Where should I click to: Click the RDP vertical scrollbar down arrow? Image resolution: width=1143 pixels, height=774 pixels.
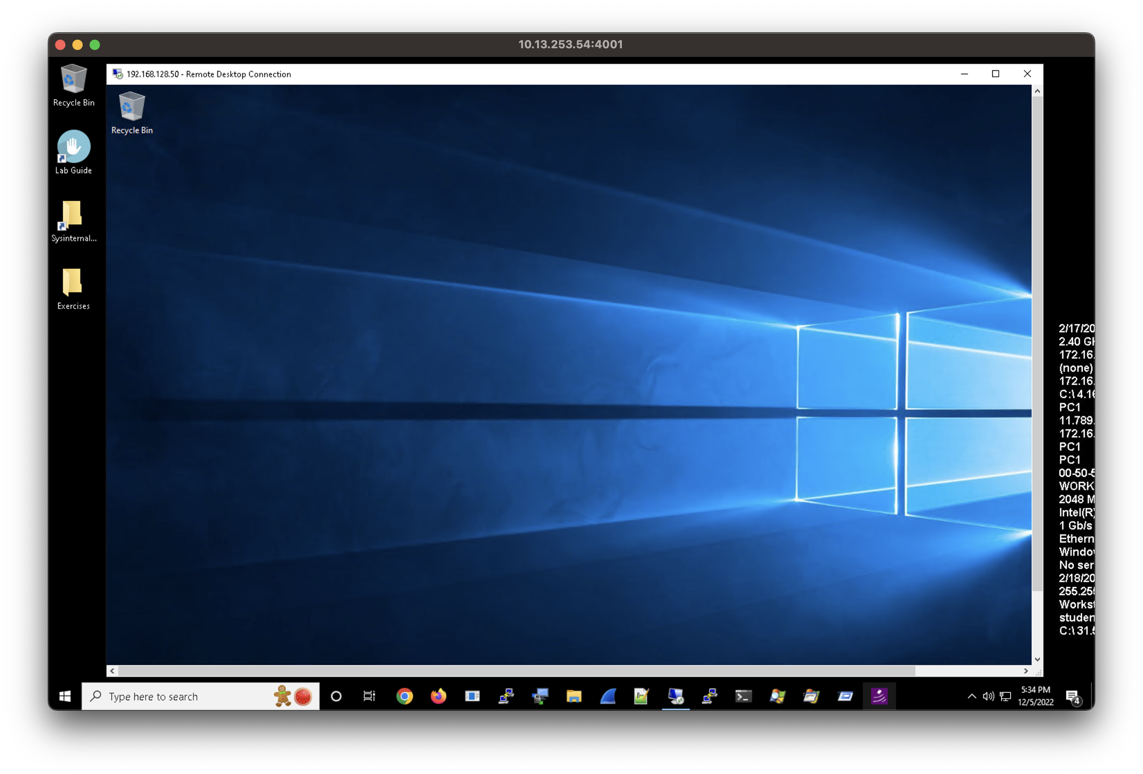pyautogui.click(x=1037, y=659)
